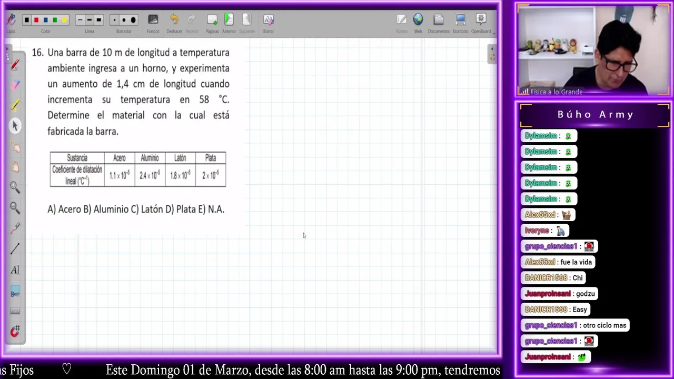The width and height of the screenshot is (674, 379).
Task: Click DANICR1568 message 'Chi'
Action: 578,278
